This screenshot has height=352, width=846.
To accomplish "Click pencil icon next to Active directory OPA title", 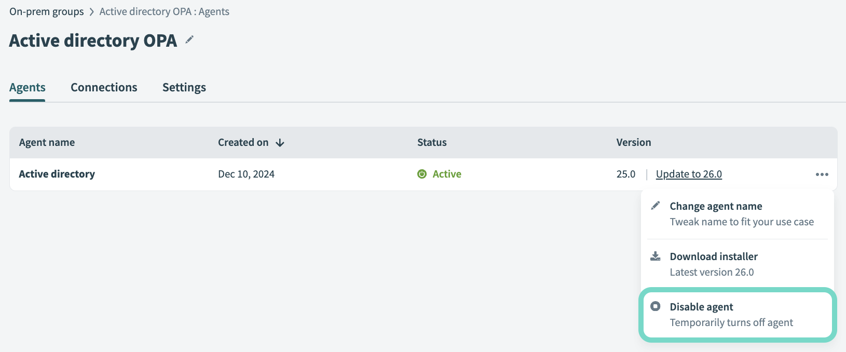I will tap(189, 39).
